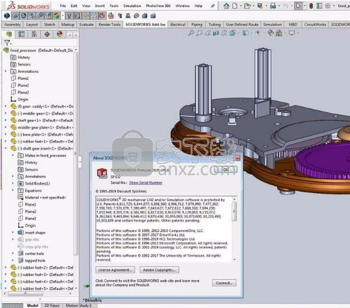Screen dimensions: 350x308
Task: Switch to the Evaluate ribbon tab
Action: point(86,25)
